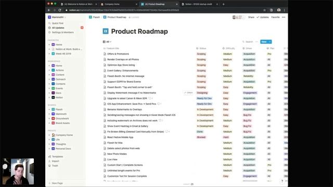
Task: Open the All view dropdown
Action: (x=107, y=42)
